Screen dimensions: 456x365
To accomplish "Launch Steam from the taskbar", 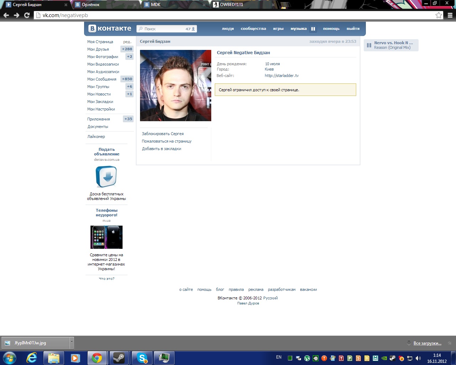I will click(x=119, y=358).
